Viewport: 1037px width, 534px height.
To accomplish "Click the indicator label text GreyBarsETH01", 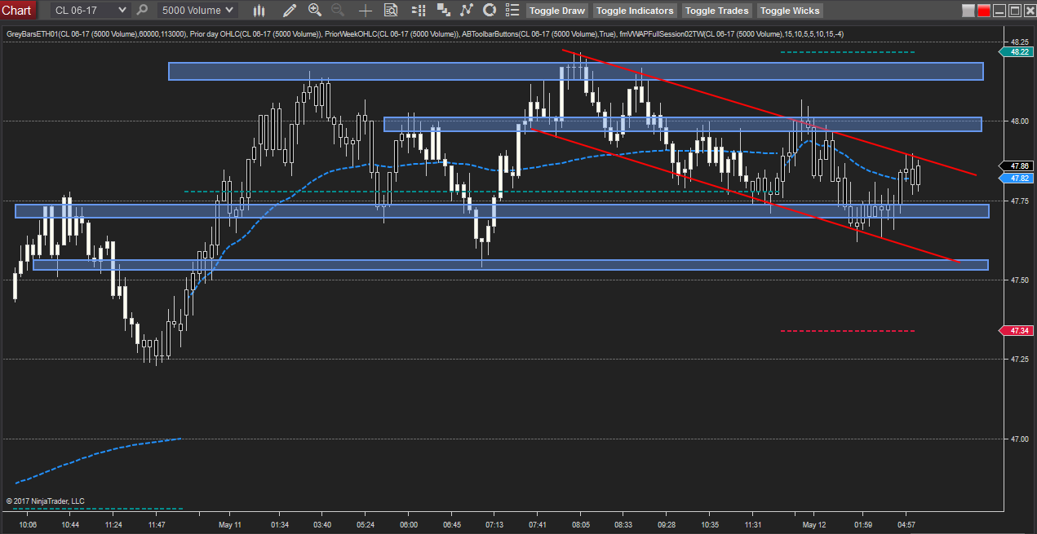I will [33, 34].
